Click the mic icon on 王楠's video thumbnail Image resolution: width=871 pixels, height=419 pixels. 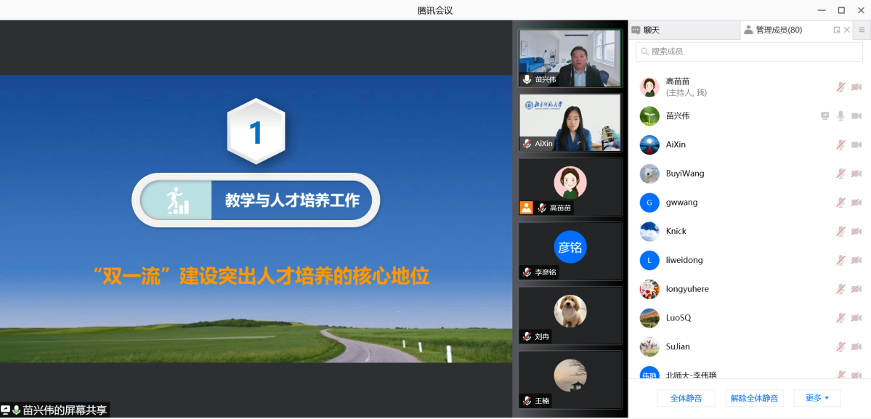[x=526, y=400]
